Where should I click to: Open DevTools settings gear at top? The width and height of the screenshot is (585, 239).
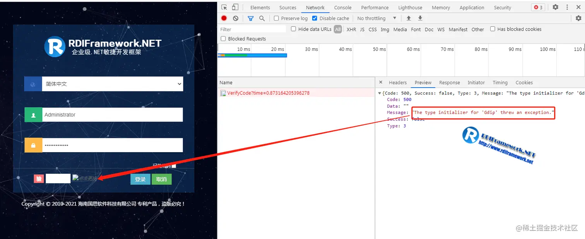(555, 7)
